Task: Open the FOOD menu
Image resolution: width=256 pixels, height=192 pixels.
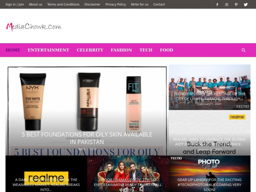Action: (166, 50)
